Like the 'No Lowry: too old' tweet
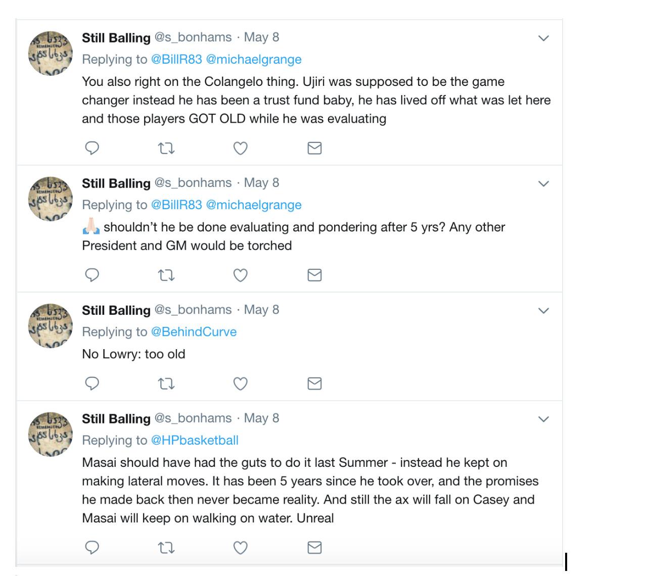 pos(240,383)
